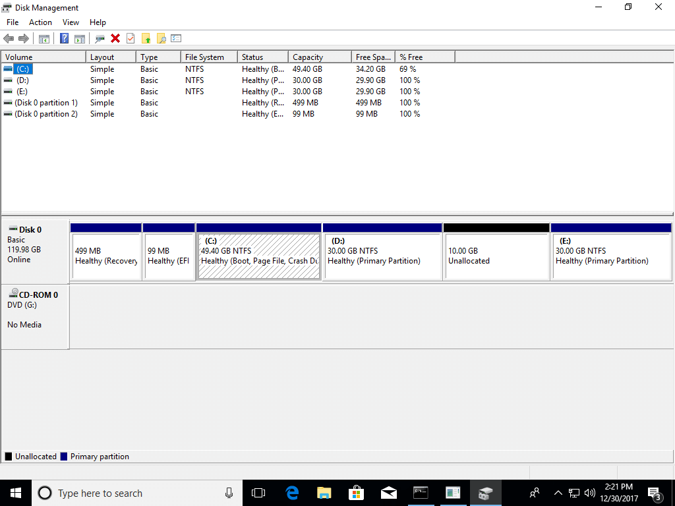Click the folder with green arrow icon

146,39
